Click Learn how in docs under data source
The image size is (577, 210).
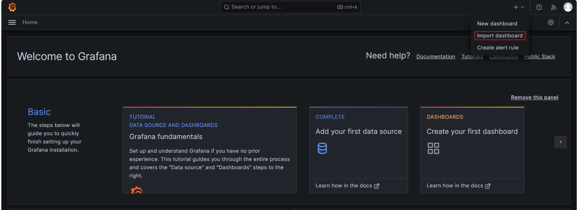click(347, 186)
